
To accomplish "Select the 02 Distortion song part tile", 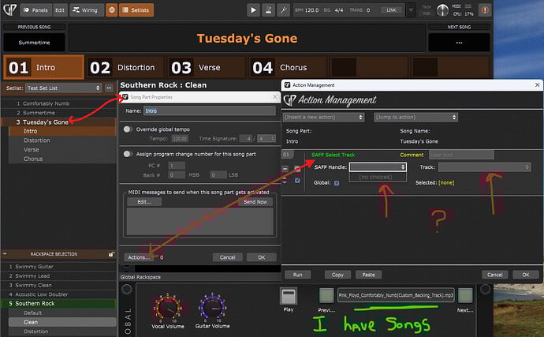I will click(x=122, y=68).
